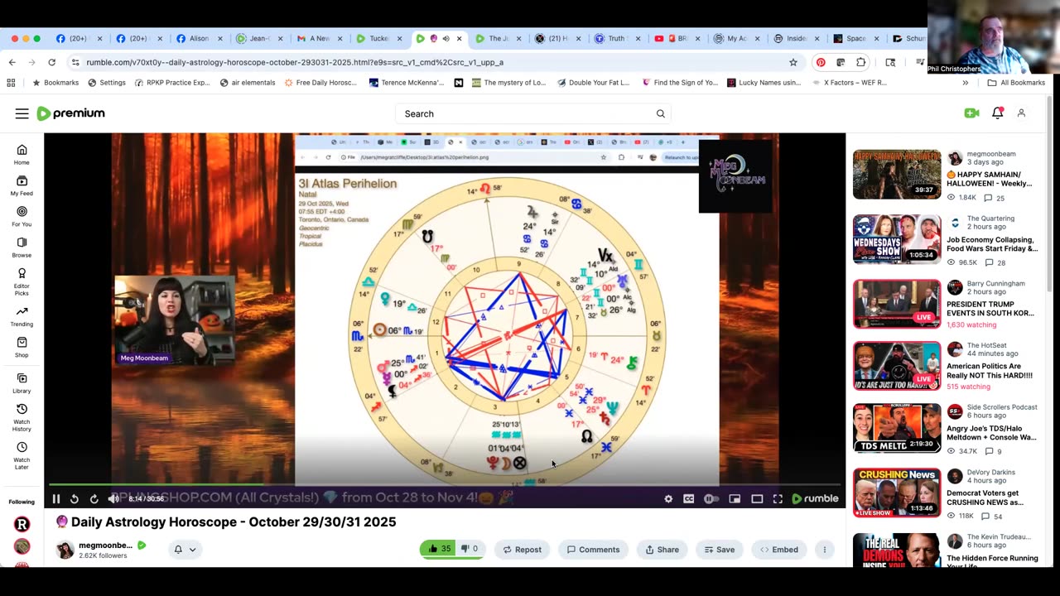This screenshot has width=1060, height=596.
Task: Toggle theater mode on player
Action: (x=757, y=498)
